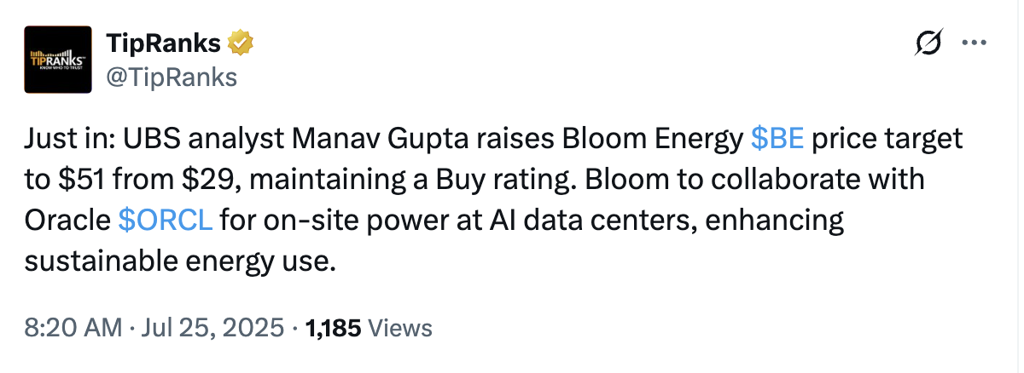The image size is (1024, 373).
Task: Open the $ORCL cashtag link
Action: pos(166,221)
